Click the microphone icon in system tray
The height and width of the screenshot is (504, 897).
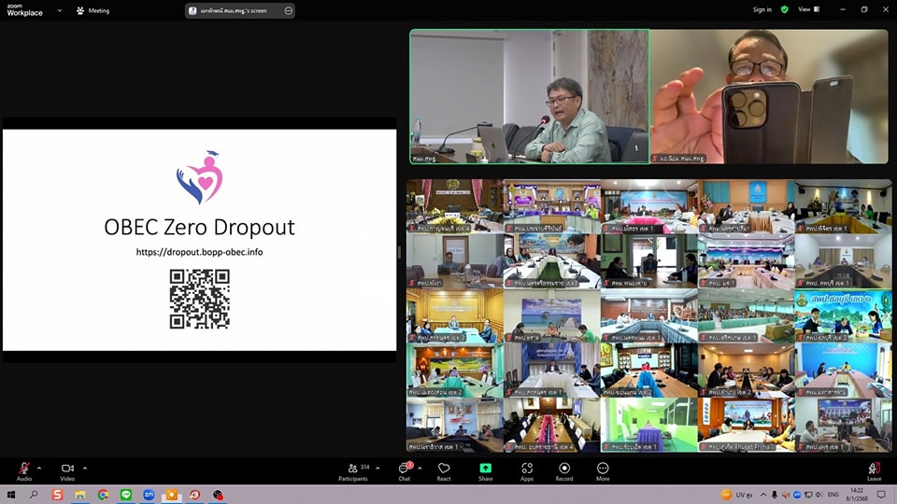[x=774, y=495]
